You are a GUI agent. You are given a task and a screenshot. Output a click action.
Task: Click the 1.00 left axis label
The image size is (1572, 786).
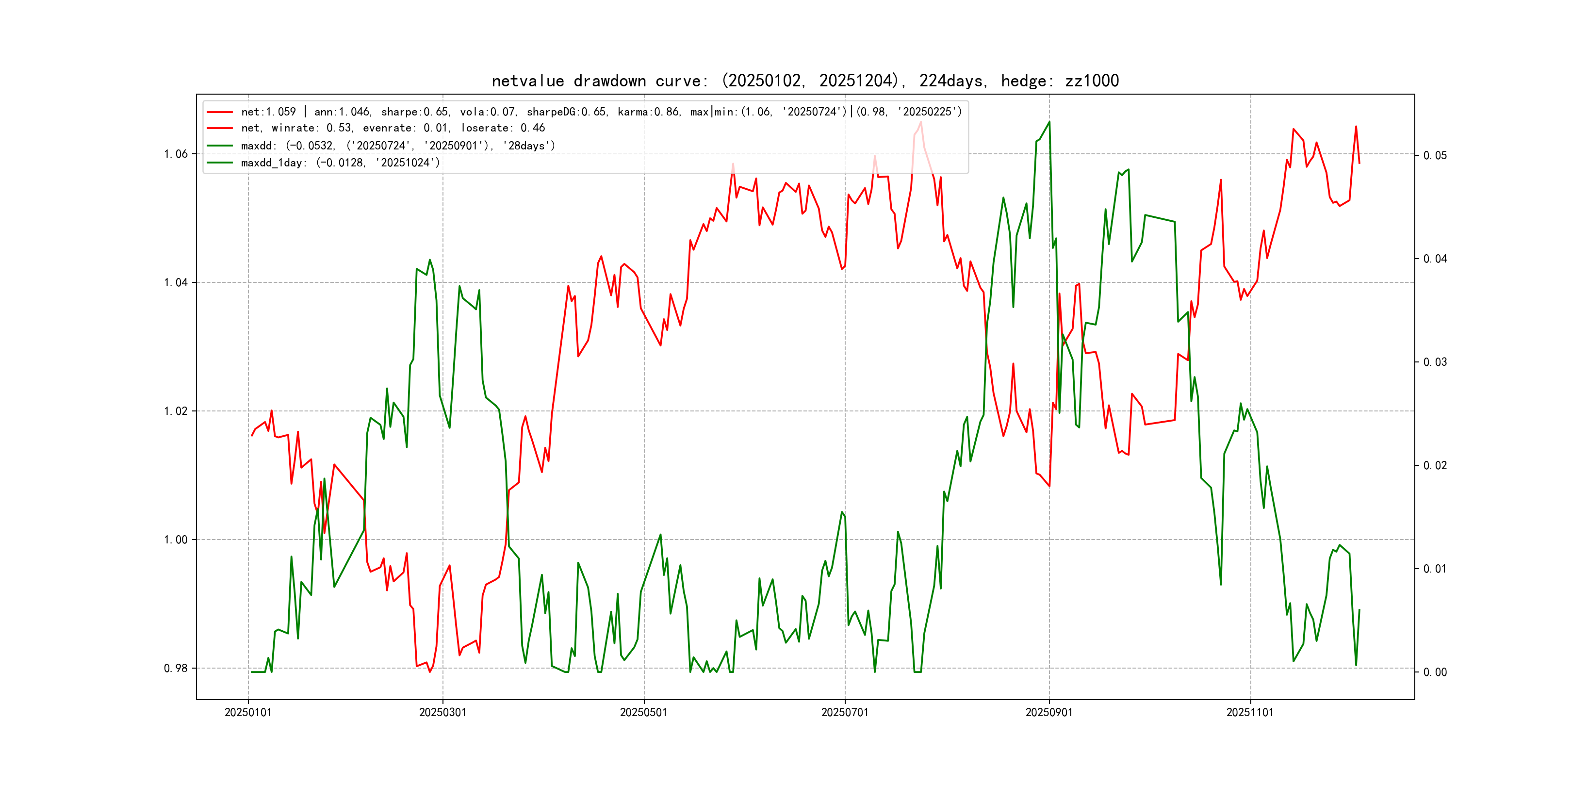pos(176,540)
